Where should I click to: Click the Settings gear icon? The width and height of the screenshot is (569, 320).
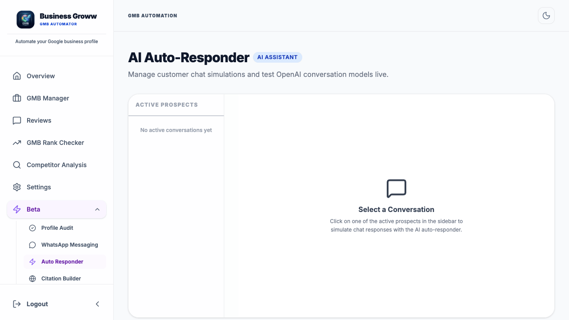coord(17,187)
